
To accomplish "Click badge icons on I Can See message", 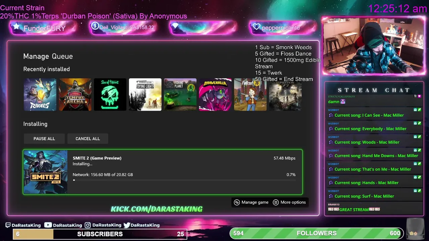I will coord(417,110).
